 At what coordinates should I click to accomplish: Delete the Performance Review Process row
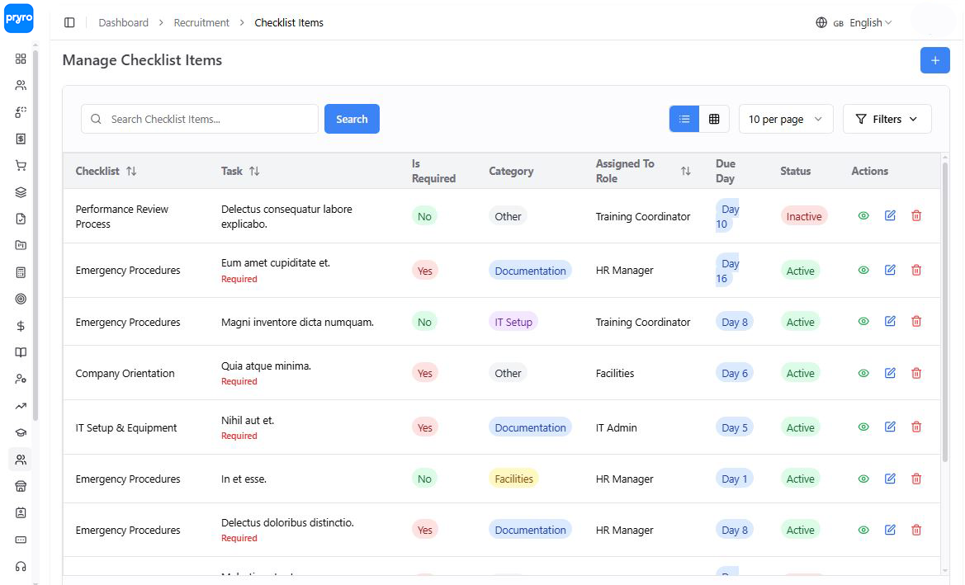click(915, 215)
